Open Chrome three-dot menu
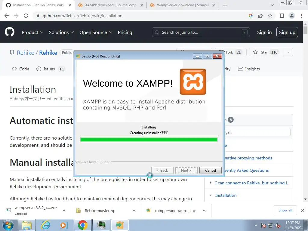Screen dimensions: 308x231 (x=301, y=16)
